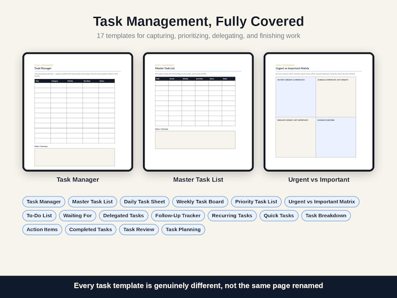Click the dark table header in Master Task List preview
397x298 pixels.
[x=195, y=78]
